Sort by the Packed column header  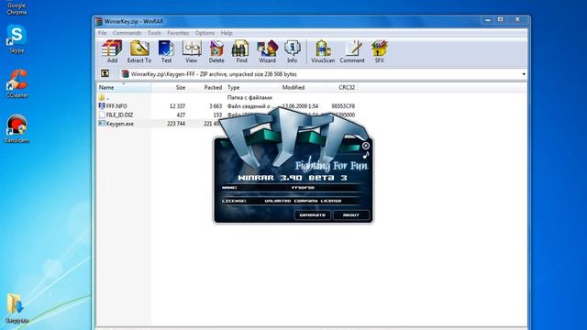click(205, 88)
